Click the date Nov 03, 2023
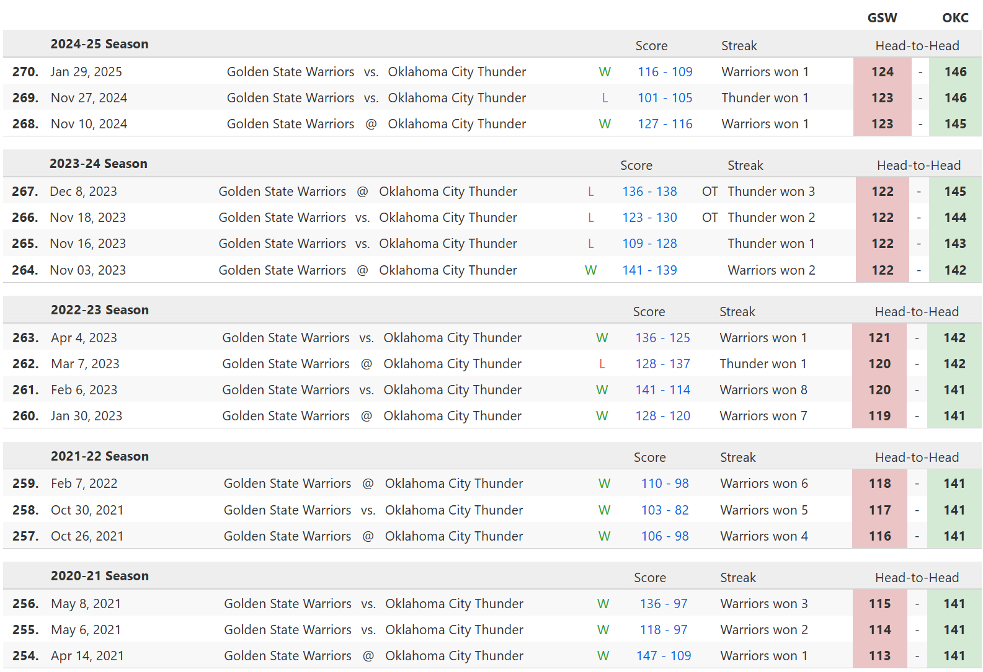Screen dimensions: 983x672 click(87, 270)
